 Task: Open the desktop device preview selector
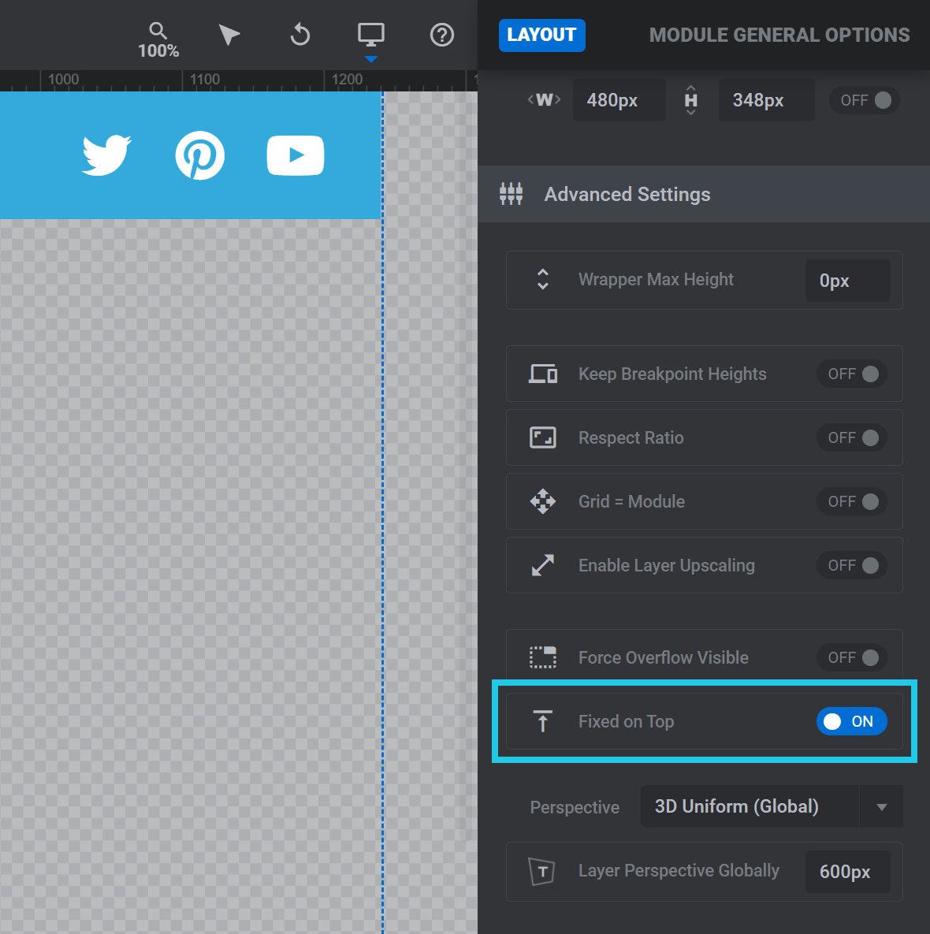click(x=370, y=35)
